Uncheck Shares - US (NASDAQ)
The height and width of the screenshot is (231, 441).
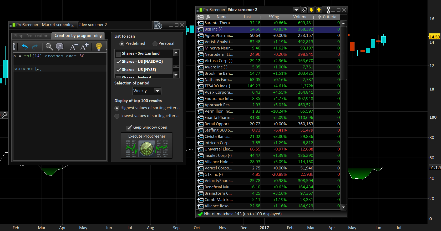[118, 62]
